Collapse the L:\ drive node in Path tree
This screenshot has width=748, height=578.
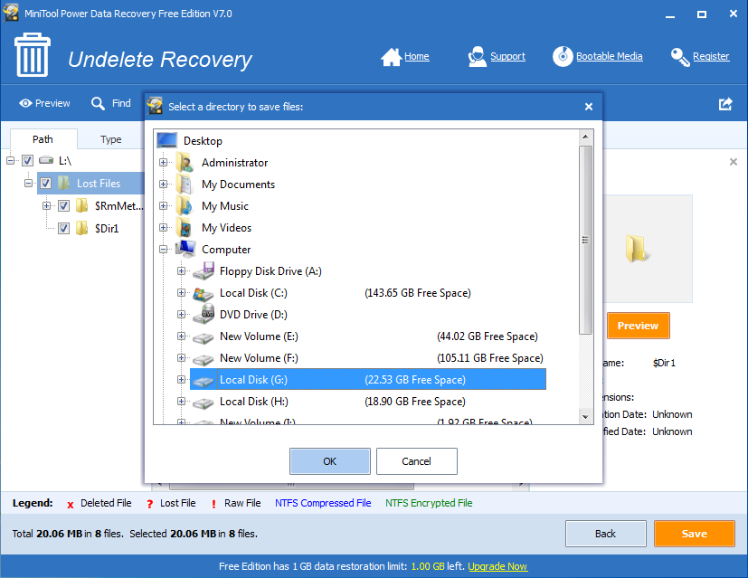coord(11,160)
